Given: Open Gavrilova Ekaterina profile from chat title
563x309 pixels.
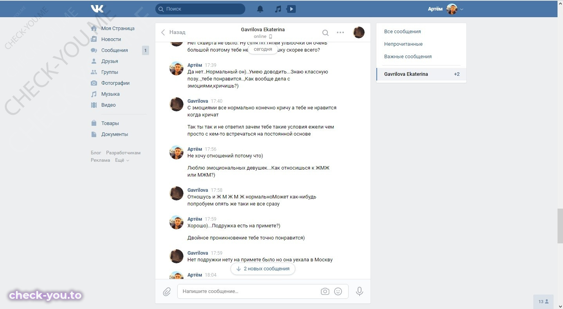Looking at the screenshot, I should 263,30.
